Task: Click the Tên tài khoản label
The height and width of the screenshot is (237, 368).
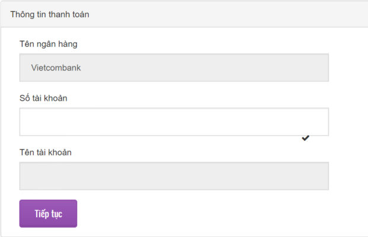Action: (x=45, y=152)
